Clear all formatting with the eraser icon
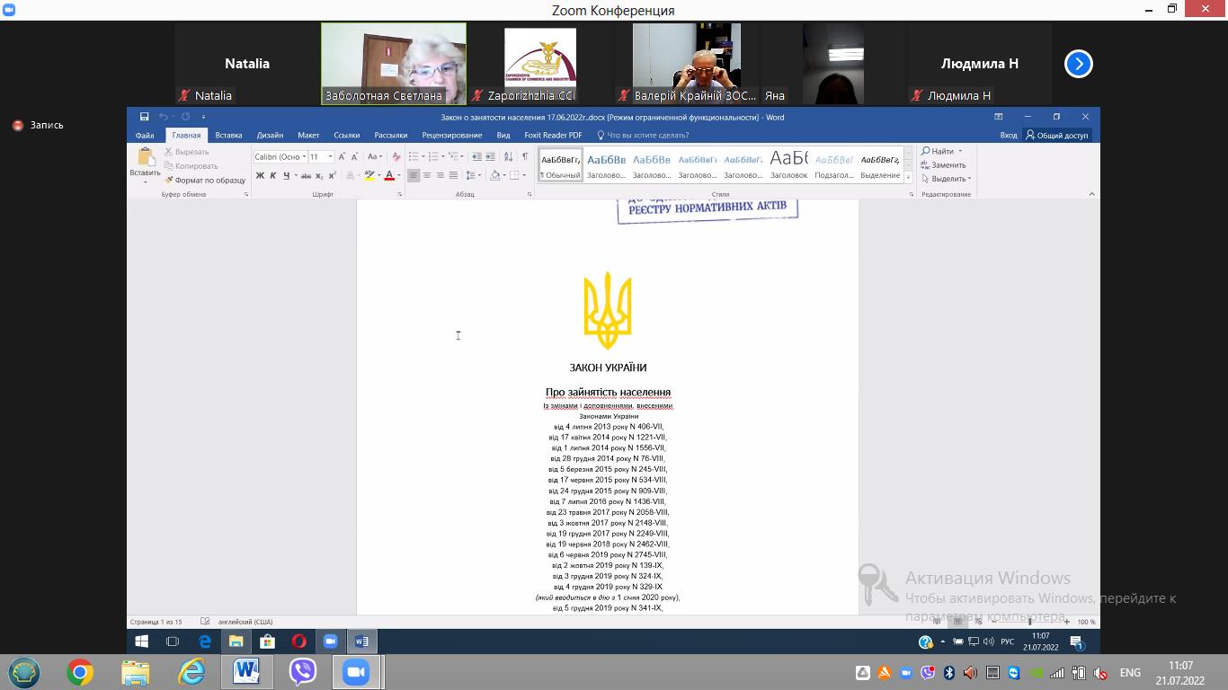This screenshot has height=690, width=1228. [396, 156]
